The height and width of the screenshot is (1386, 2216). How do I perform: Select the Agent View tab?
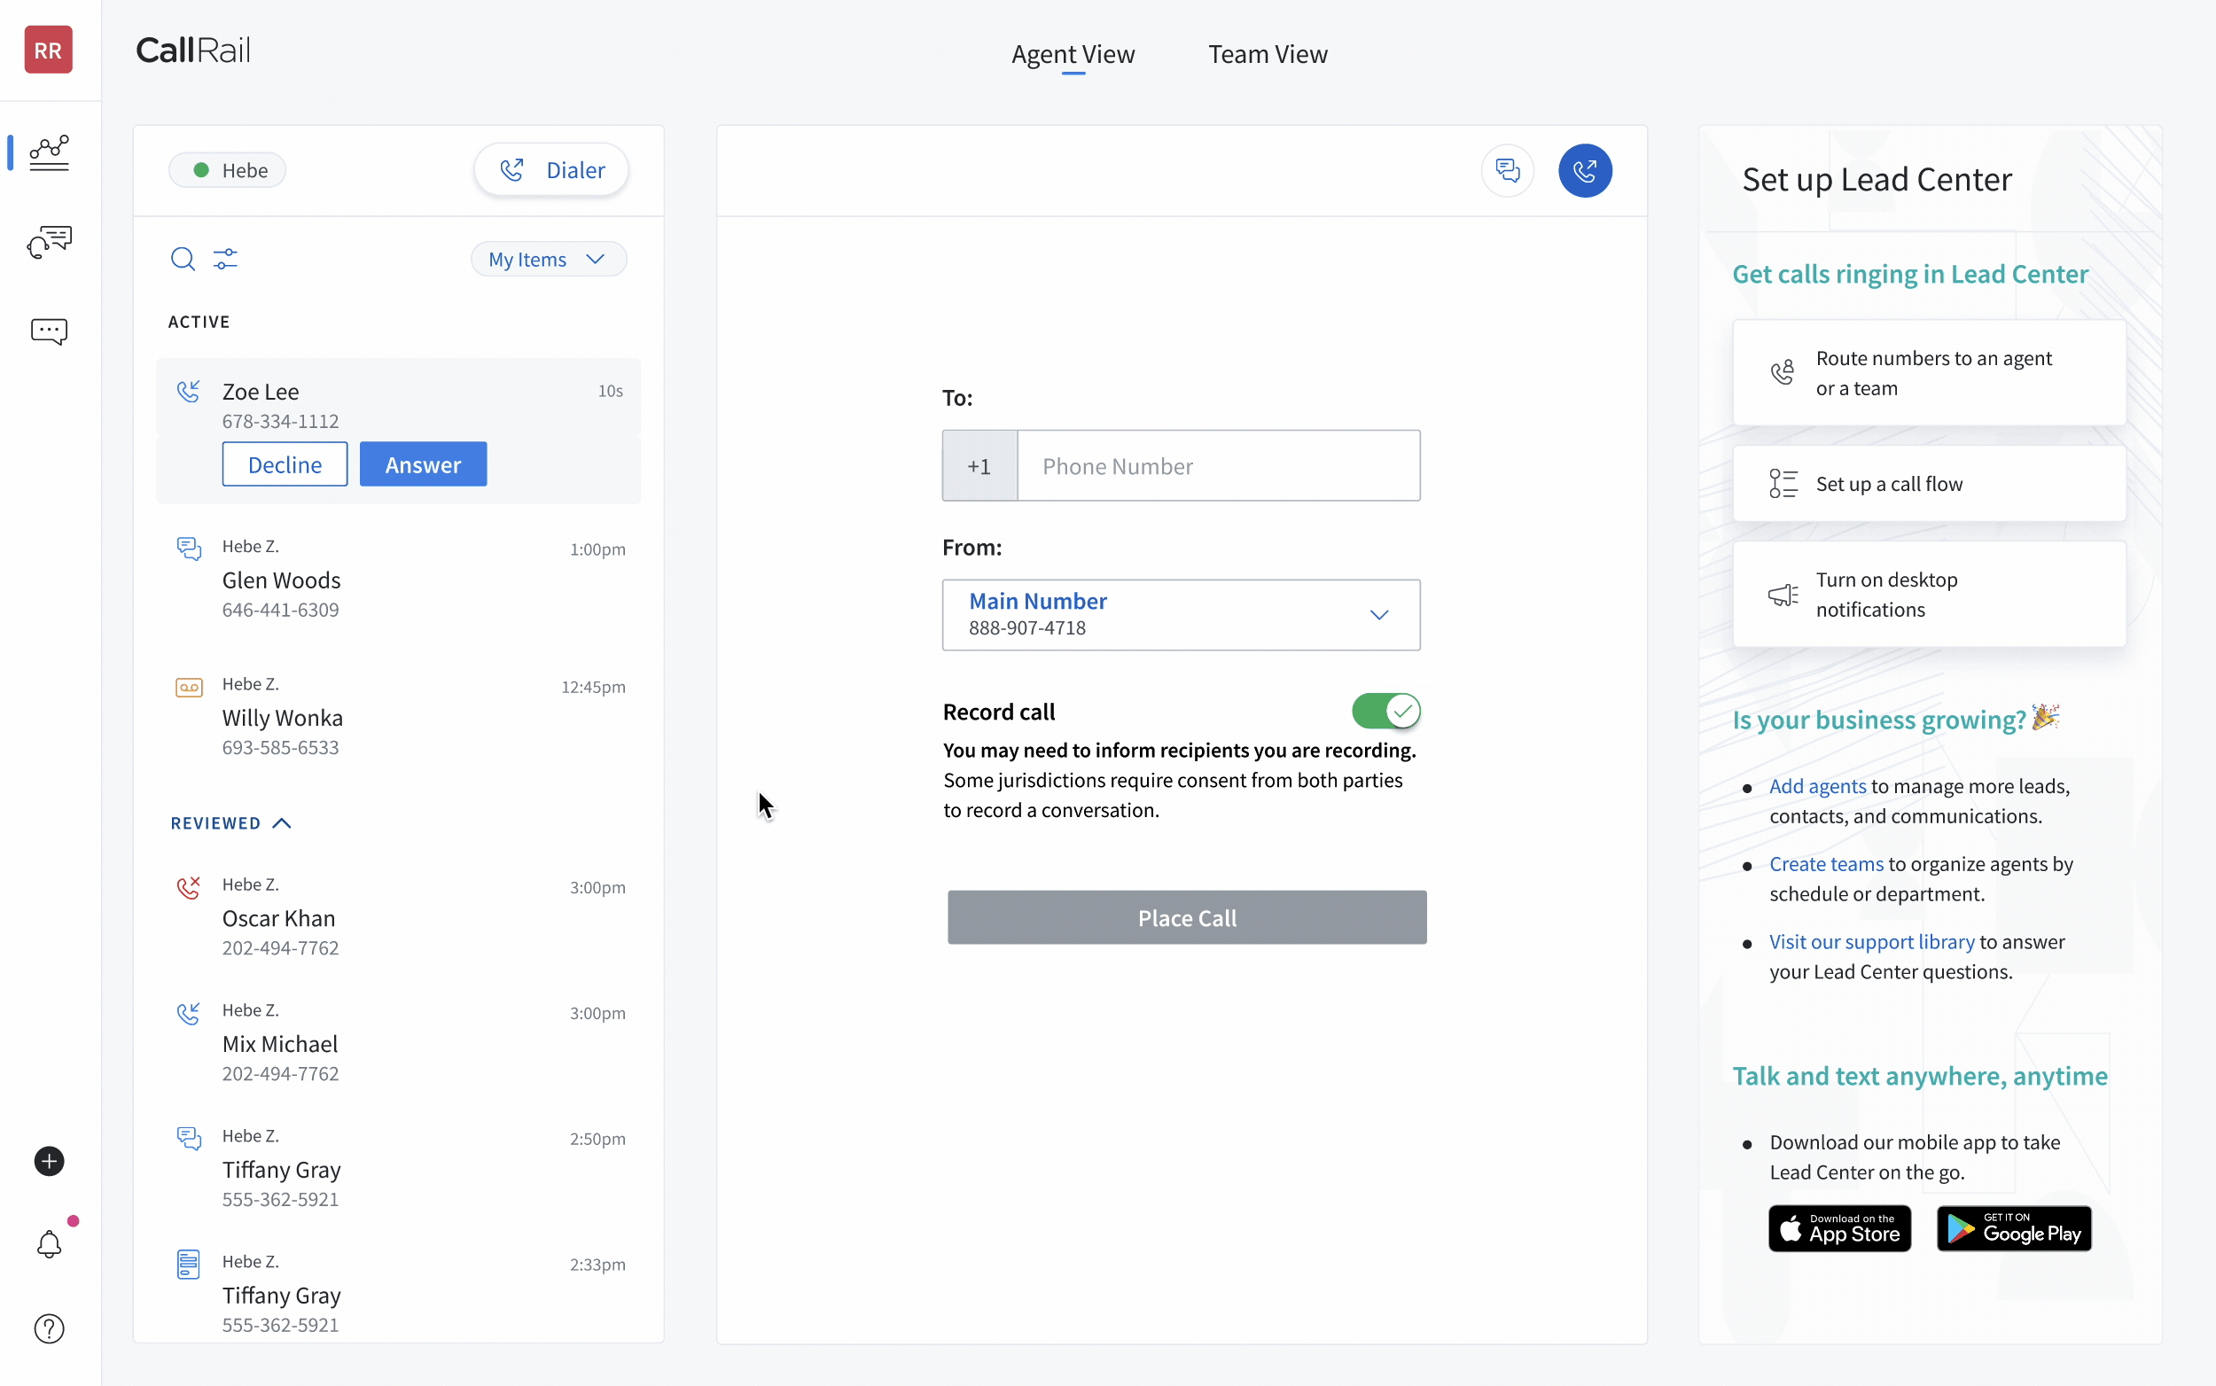[x=1073, y=54]
